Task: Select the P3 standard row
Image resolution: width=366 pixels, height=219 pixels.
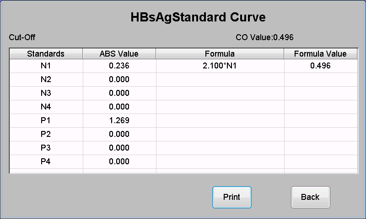Action: [x=183, y=148]
